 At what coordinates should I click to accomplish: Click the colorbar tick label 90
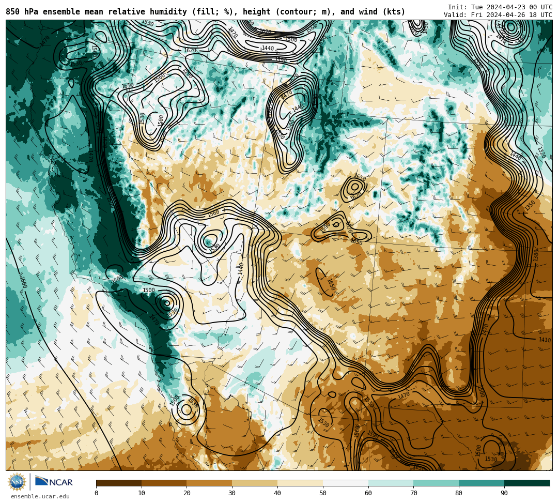[504, 493]
